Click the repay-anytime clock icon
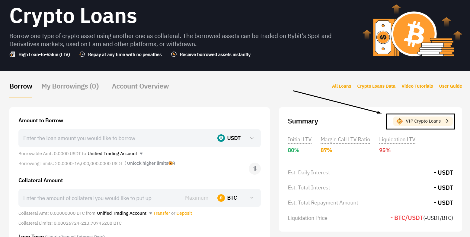Viewport: 470px width, 237px height. click(82, 55)
